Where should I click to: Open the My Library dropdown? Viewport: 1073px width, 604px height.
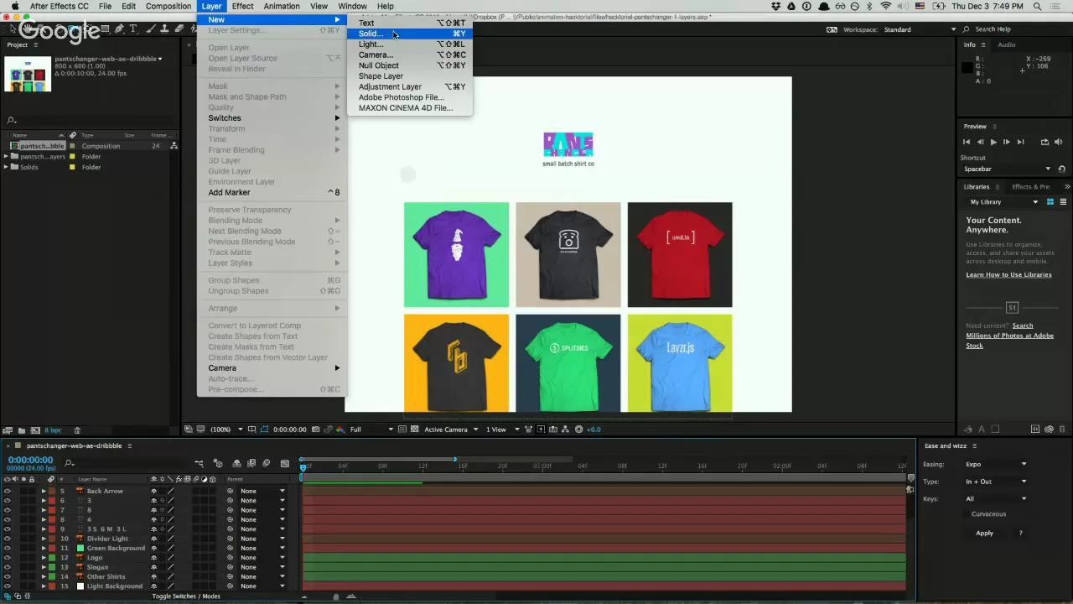pos(1003,202)
